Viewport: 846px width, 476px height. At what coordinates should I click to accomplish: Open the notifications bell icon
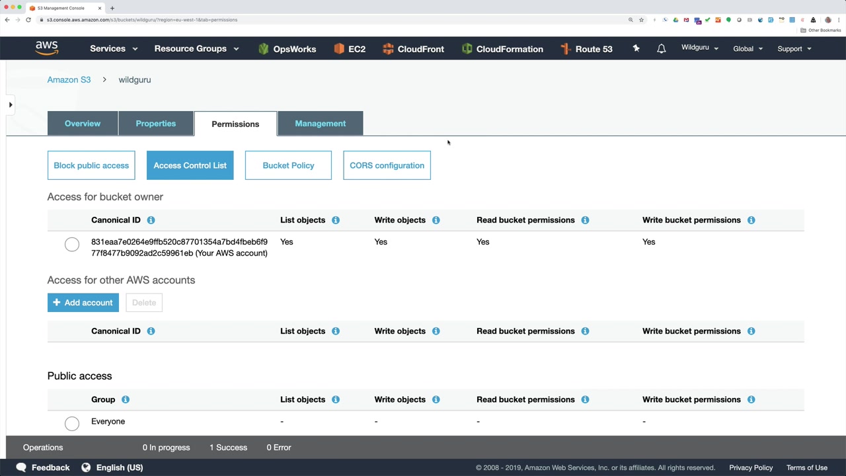pyautogui.click(x=661, y=48)
